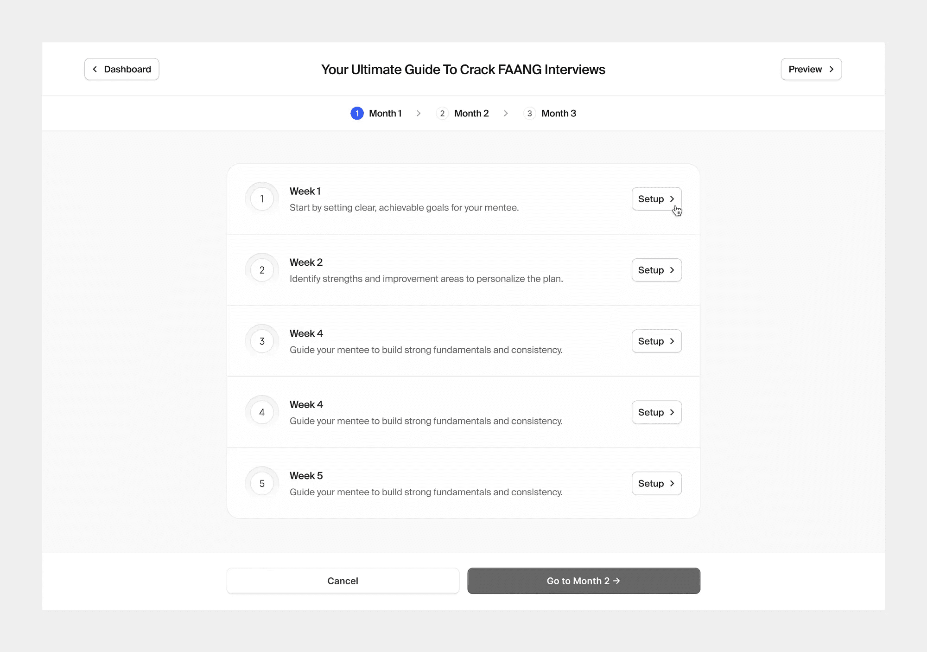
Task: Switch to the Month 2 step
Action: click(463, 113)
